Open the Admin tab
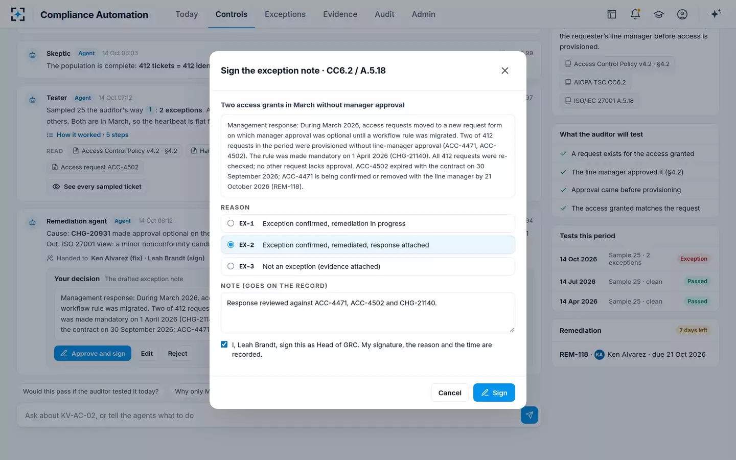The image size is (736, 460). pos(424,14)
